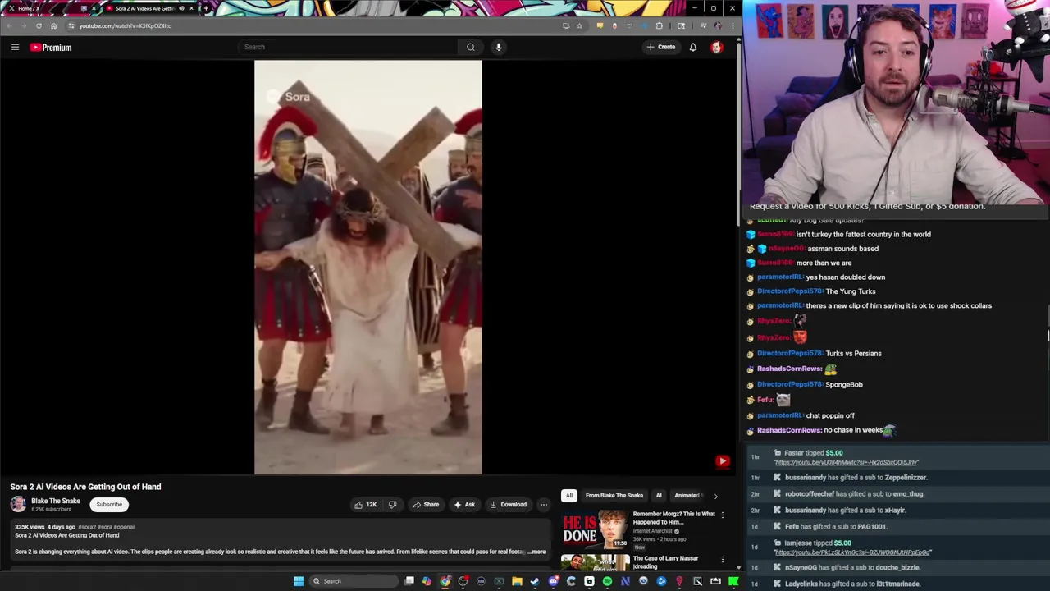The image size is (1050, 591).
Task: Click the 12K like count
Action: (x=372, y=505)
